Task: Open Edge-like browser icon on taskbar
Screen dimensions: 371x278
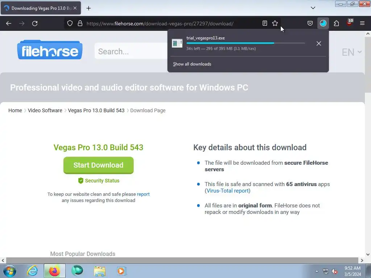Action: [77, 271]
